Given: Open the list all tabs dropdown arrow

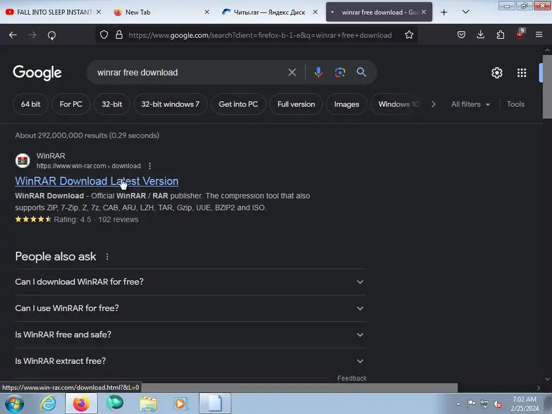Looking at the screenshot, I should click(465, 12).
